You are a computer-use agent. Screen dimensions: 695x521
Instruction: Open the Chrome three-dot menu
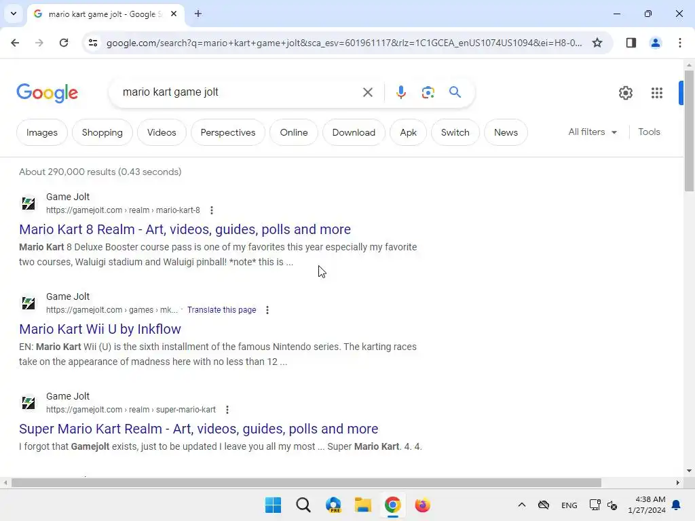point(679,43)
